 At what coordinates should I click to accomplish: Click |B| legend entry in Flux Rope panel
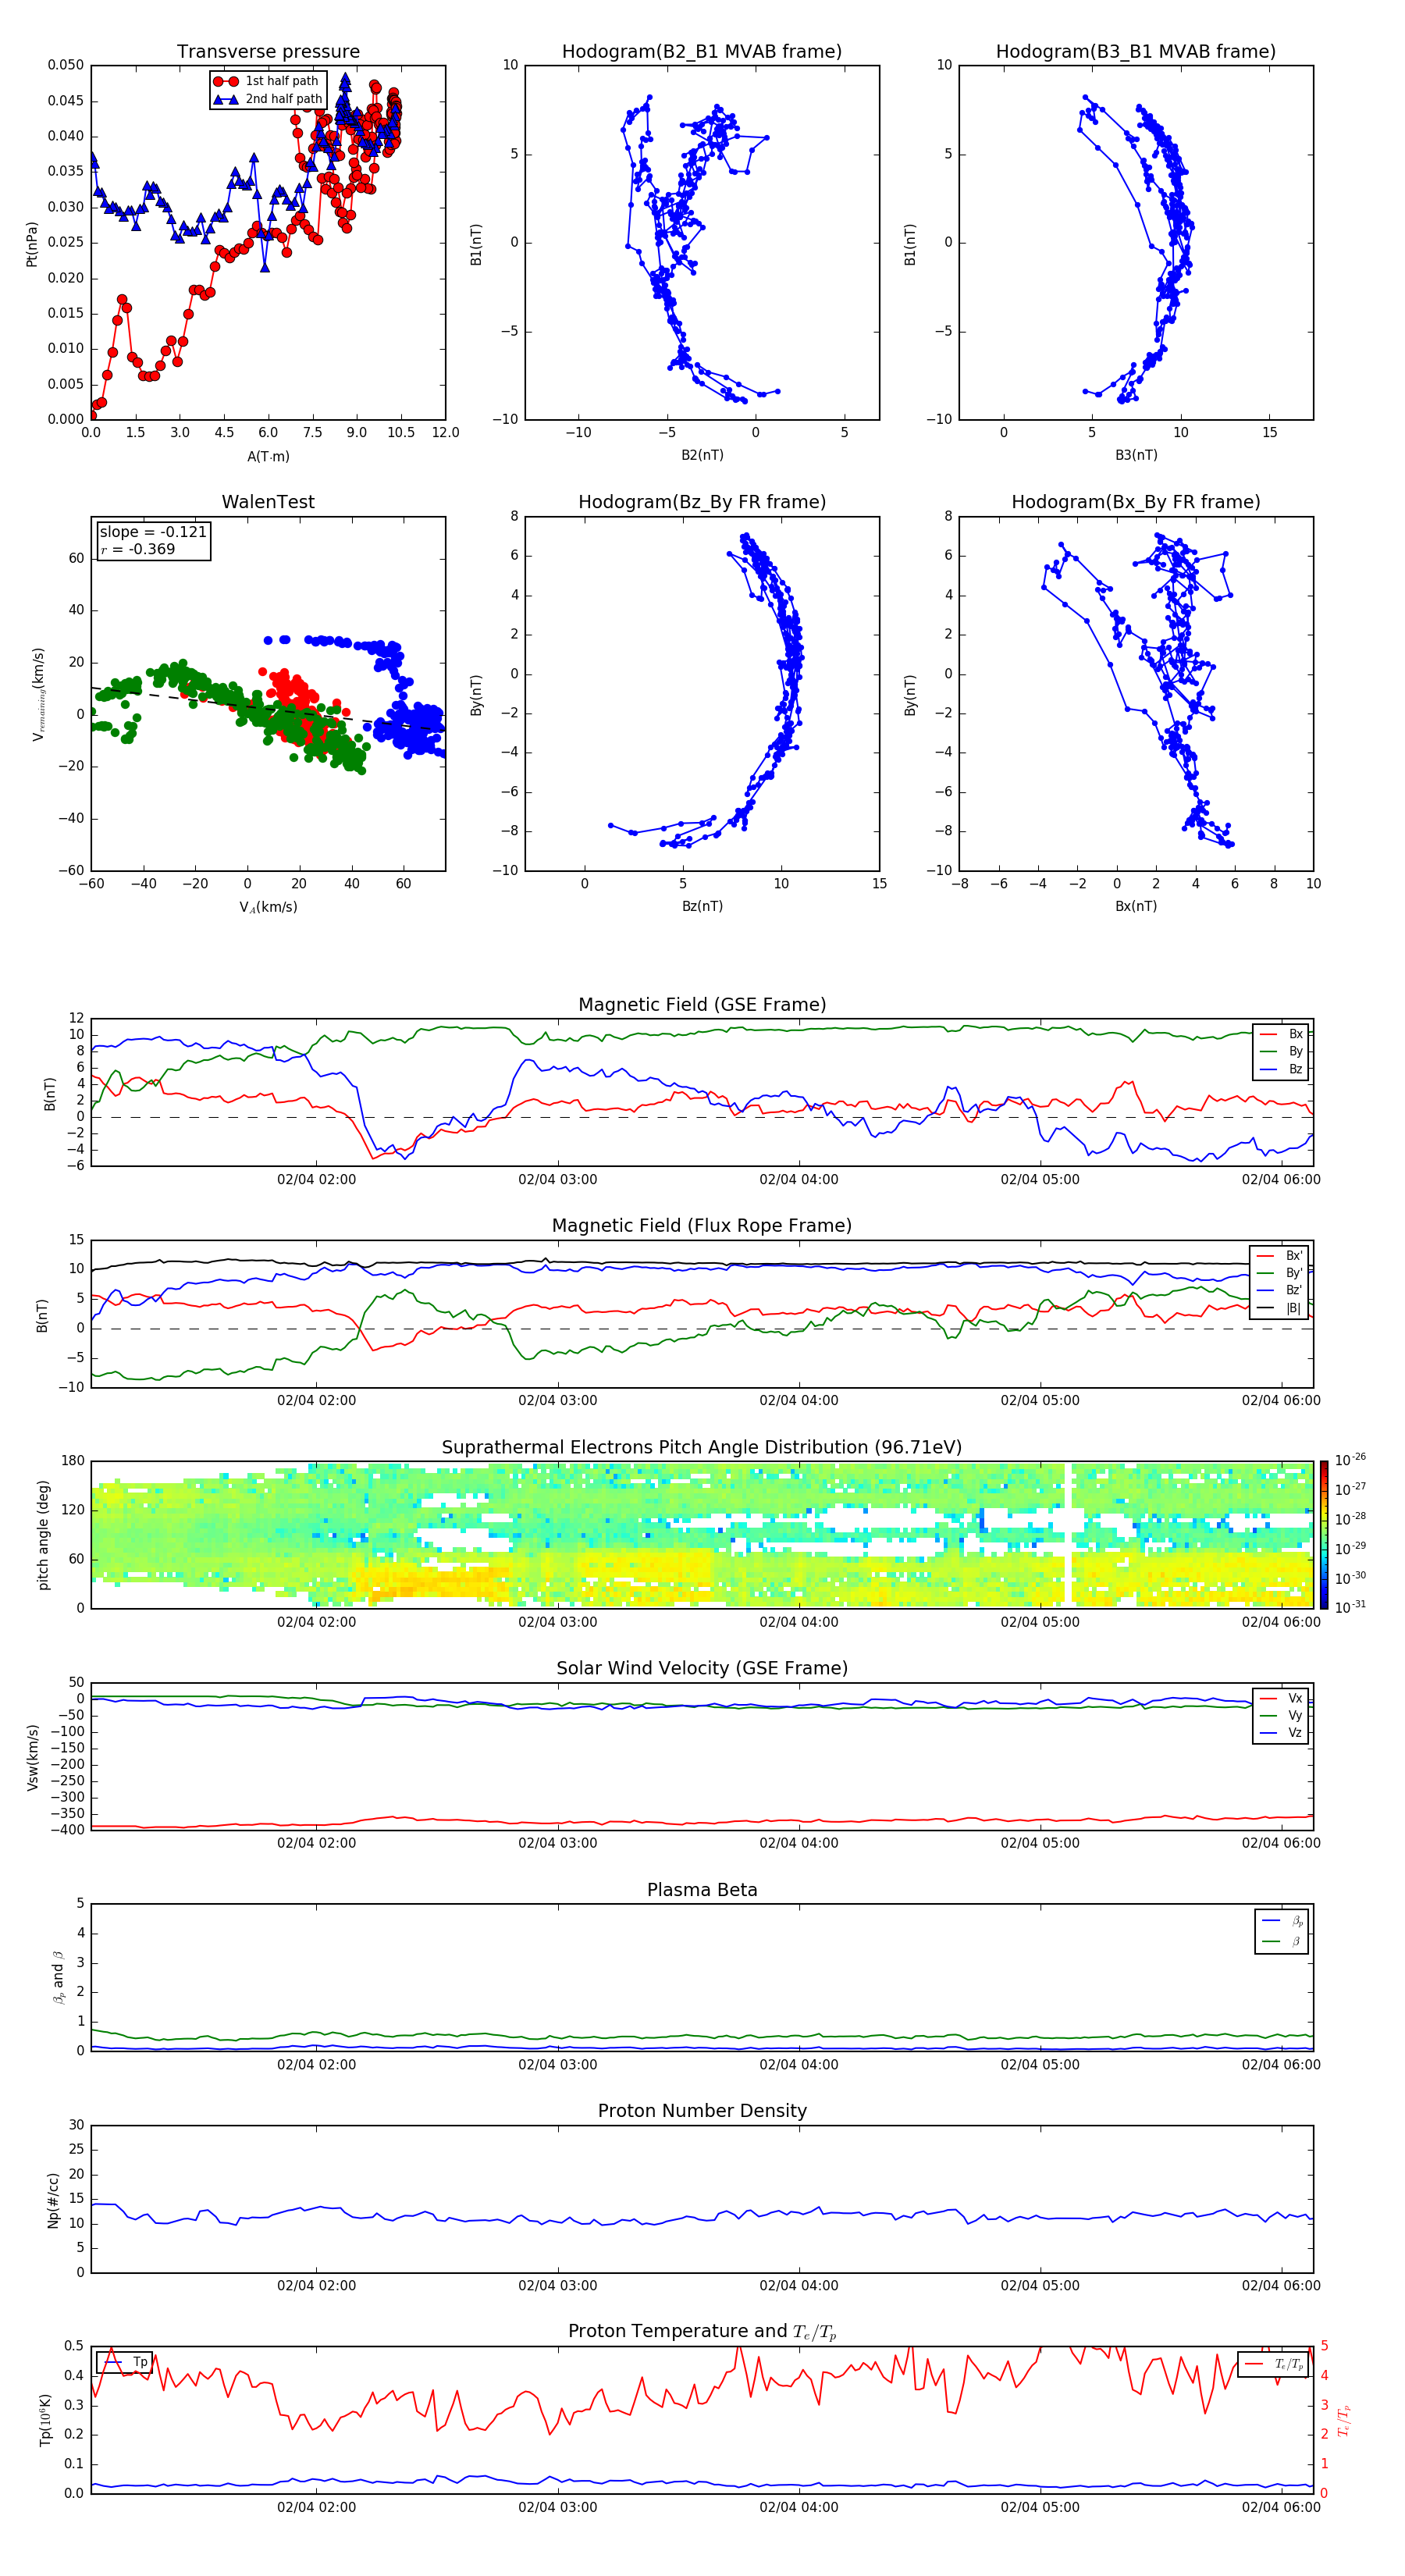pyautogui.click(x=1279, y=1308)
